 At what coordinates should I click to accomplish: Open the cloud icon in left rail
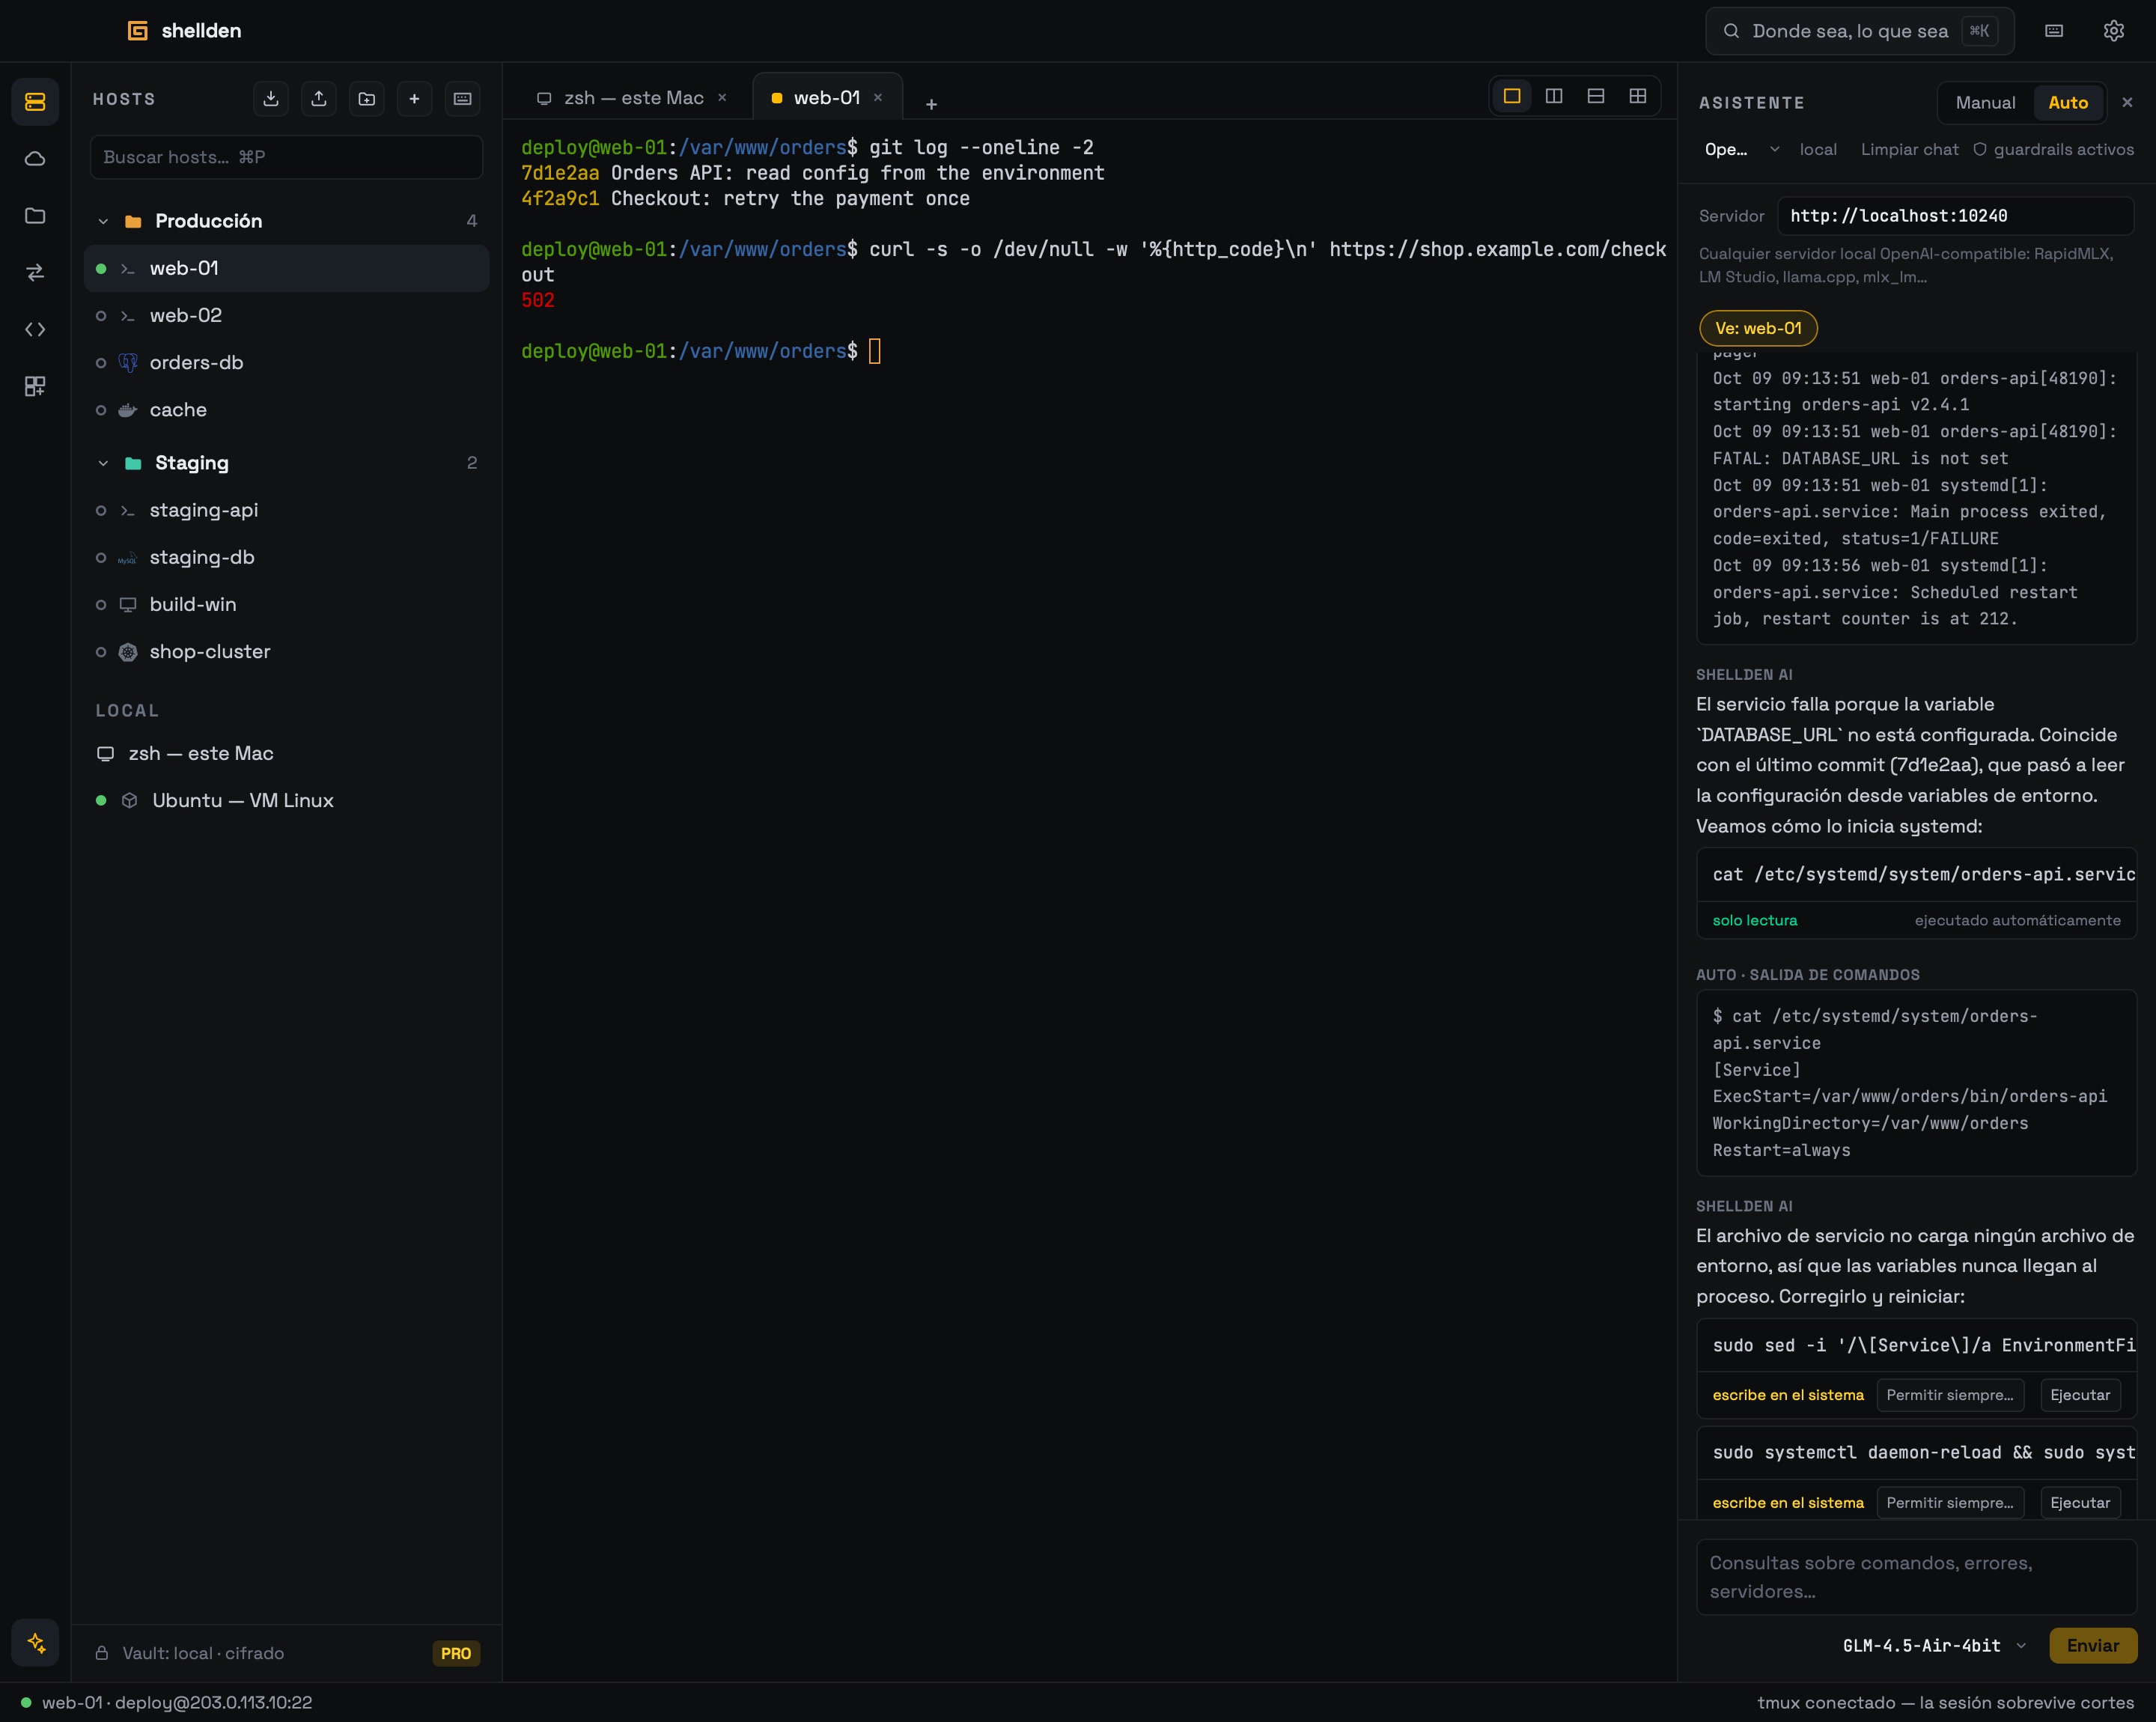(35, 158)
